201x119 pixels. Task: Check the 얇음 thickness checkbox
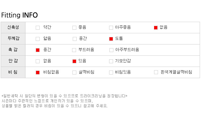(x=38, y=39)
